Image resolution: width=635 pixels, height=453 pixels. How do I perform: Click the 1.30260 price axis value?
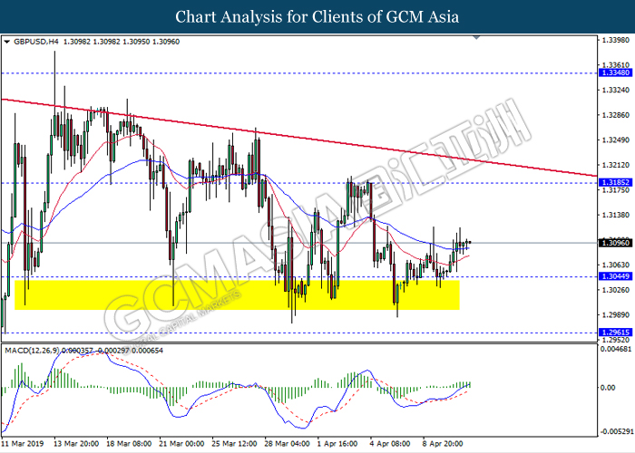(x=616, y=290)
